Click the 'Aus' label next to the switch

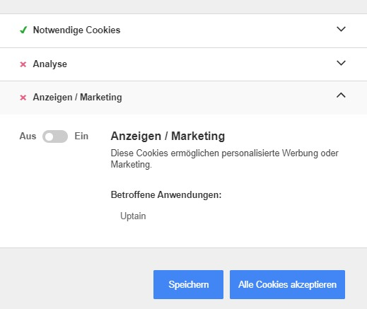[x=28, y=136]
